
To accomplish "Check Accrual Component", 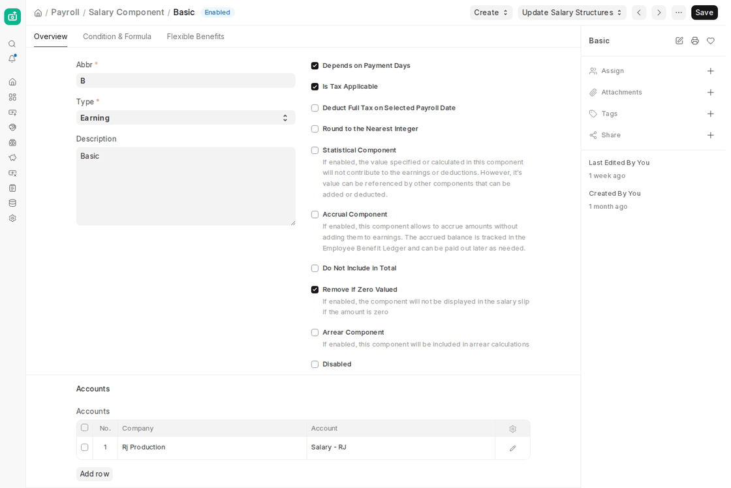I will (x=315, y=215).
